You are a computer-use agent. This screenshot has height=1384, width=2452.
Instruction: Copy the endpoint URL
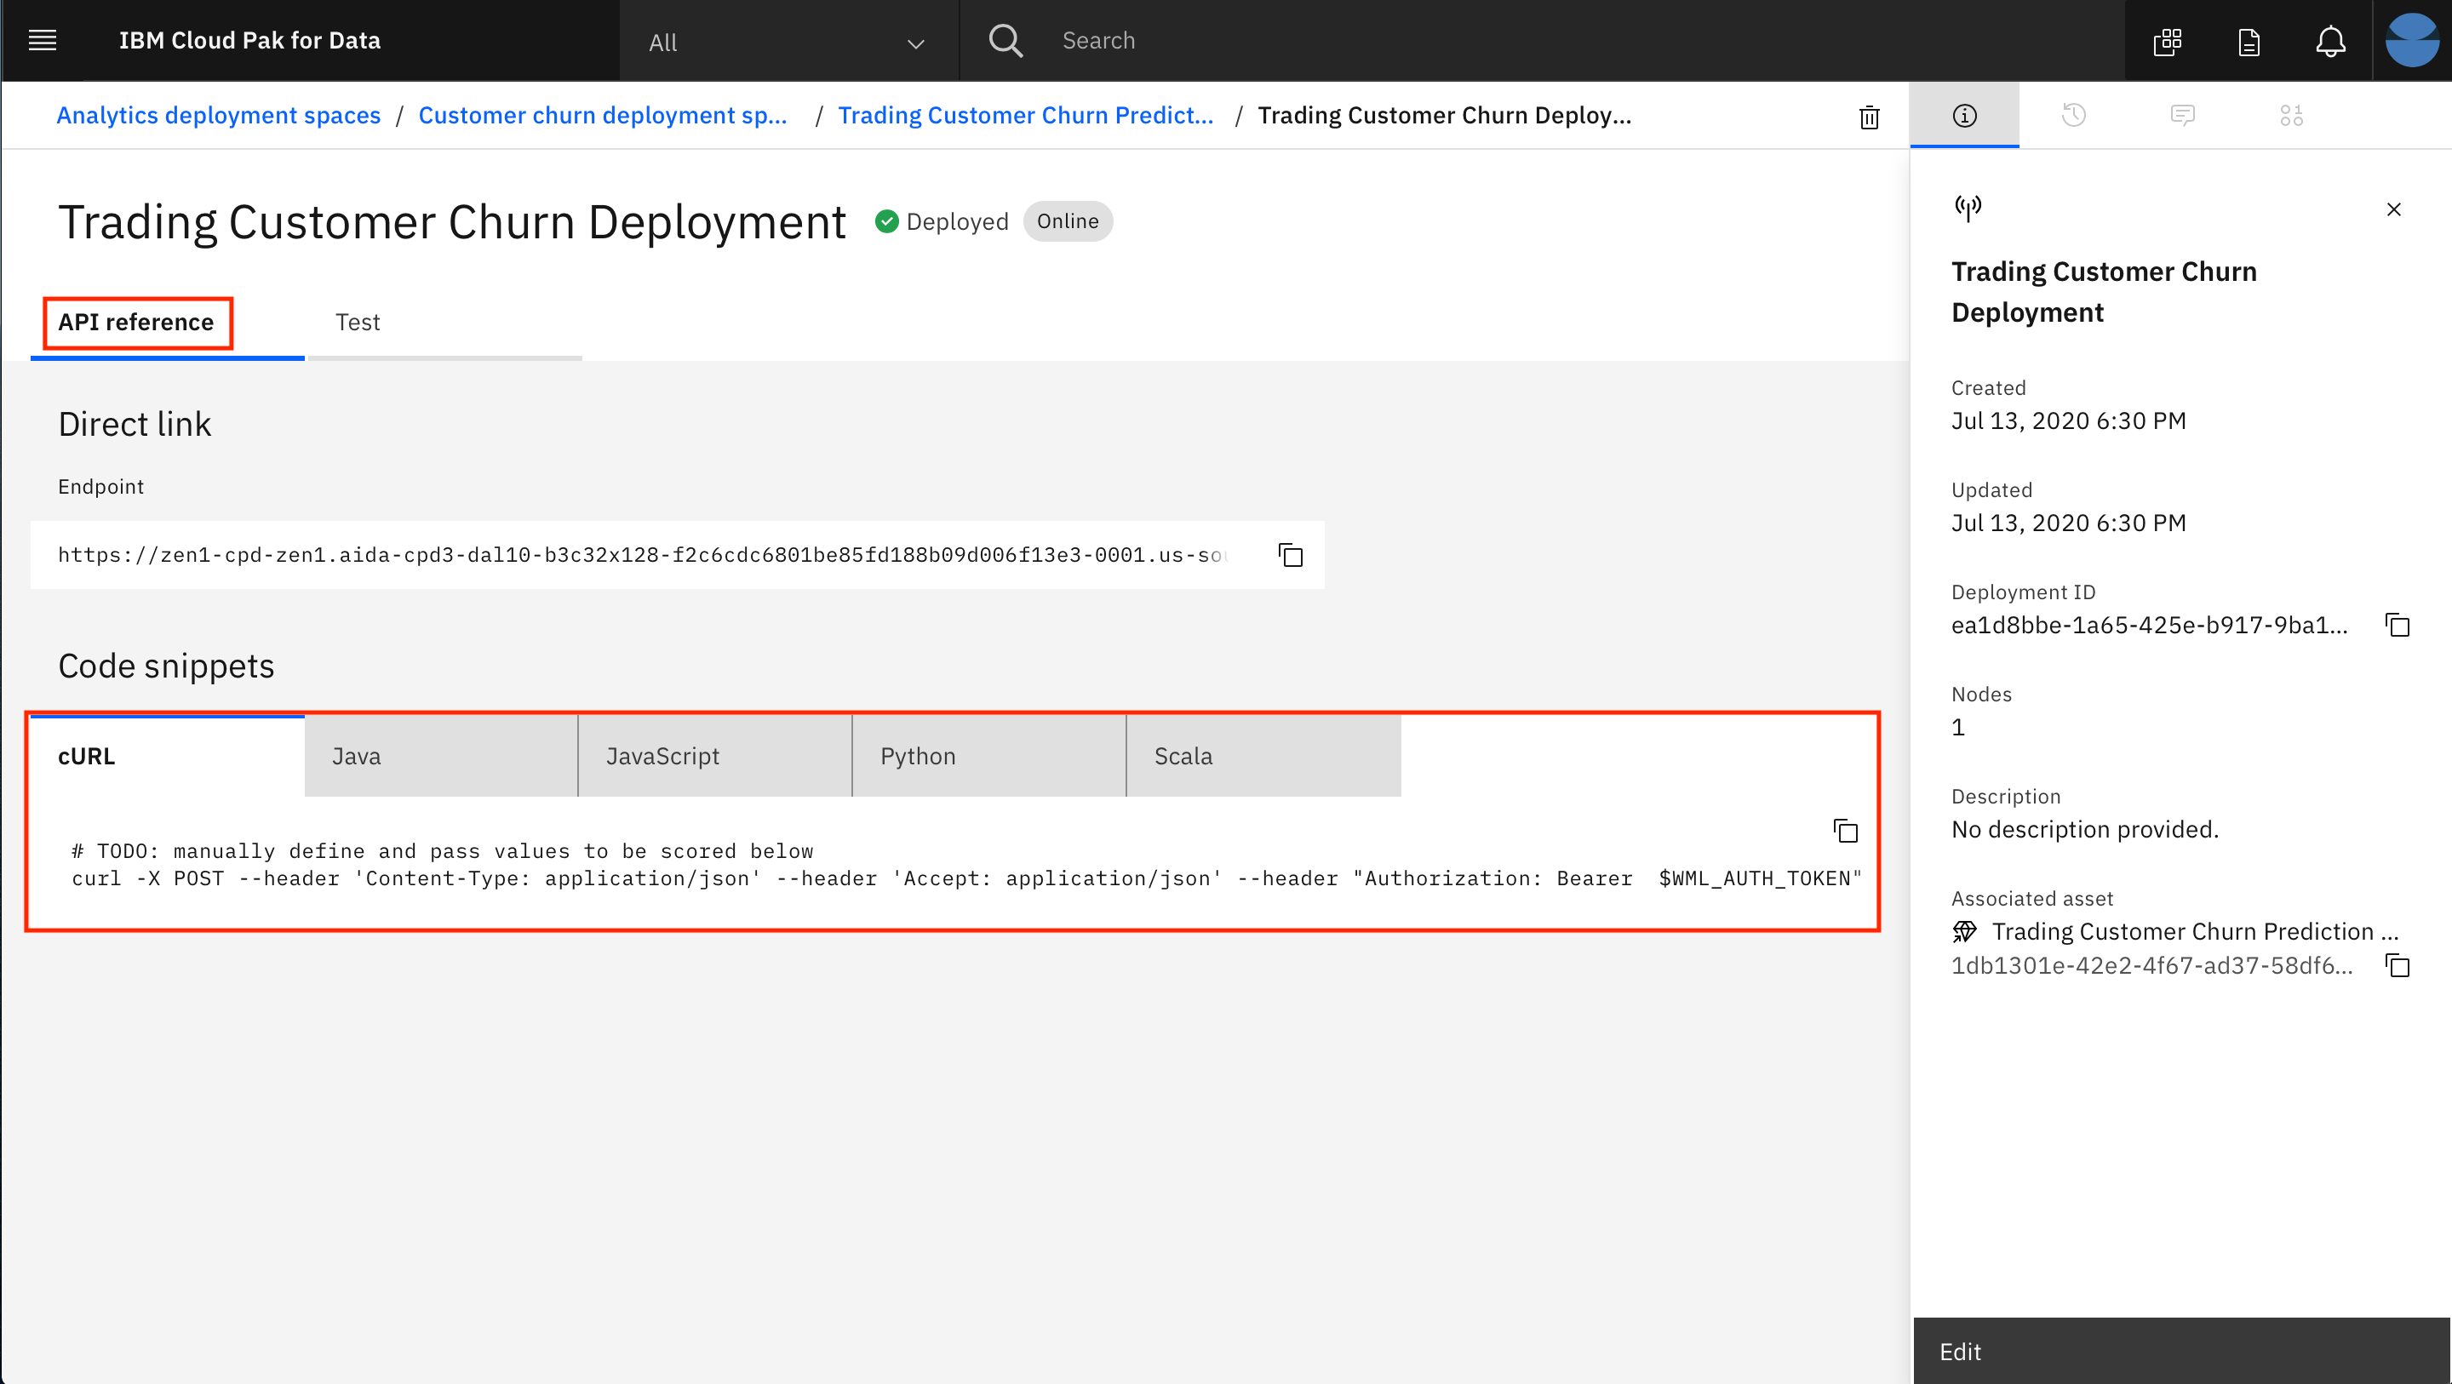1290,555
